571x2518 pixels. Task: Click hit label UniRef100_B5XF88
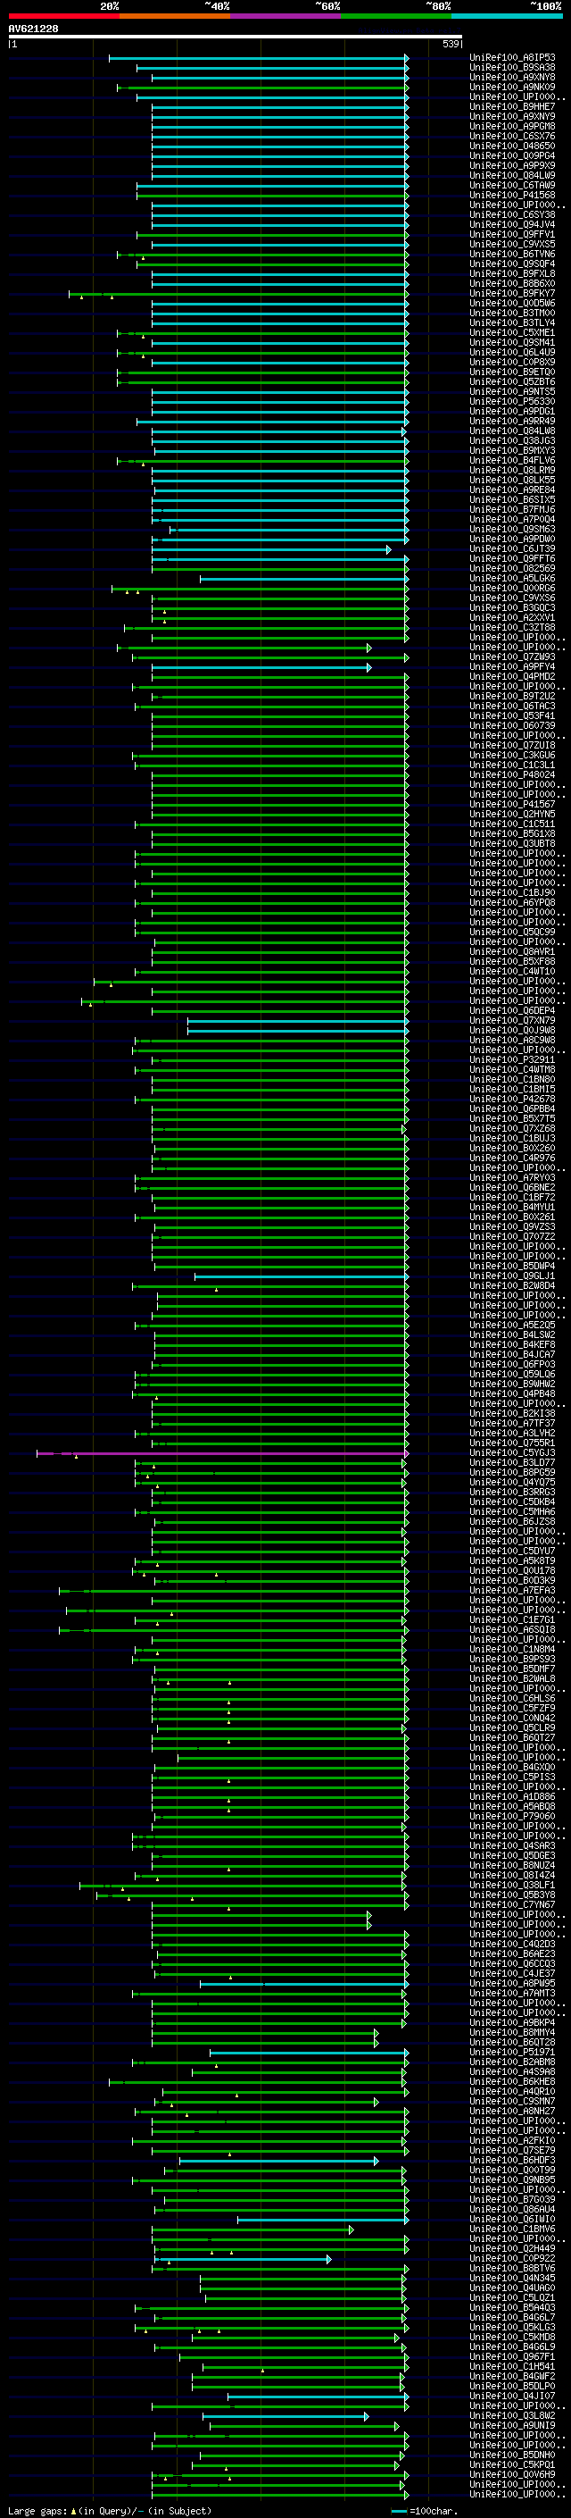(x=512, y=962)
